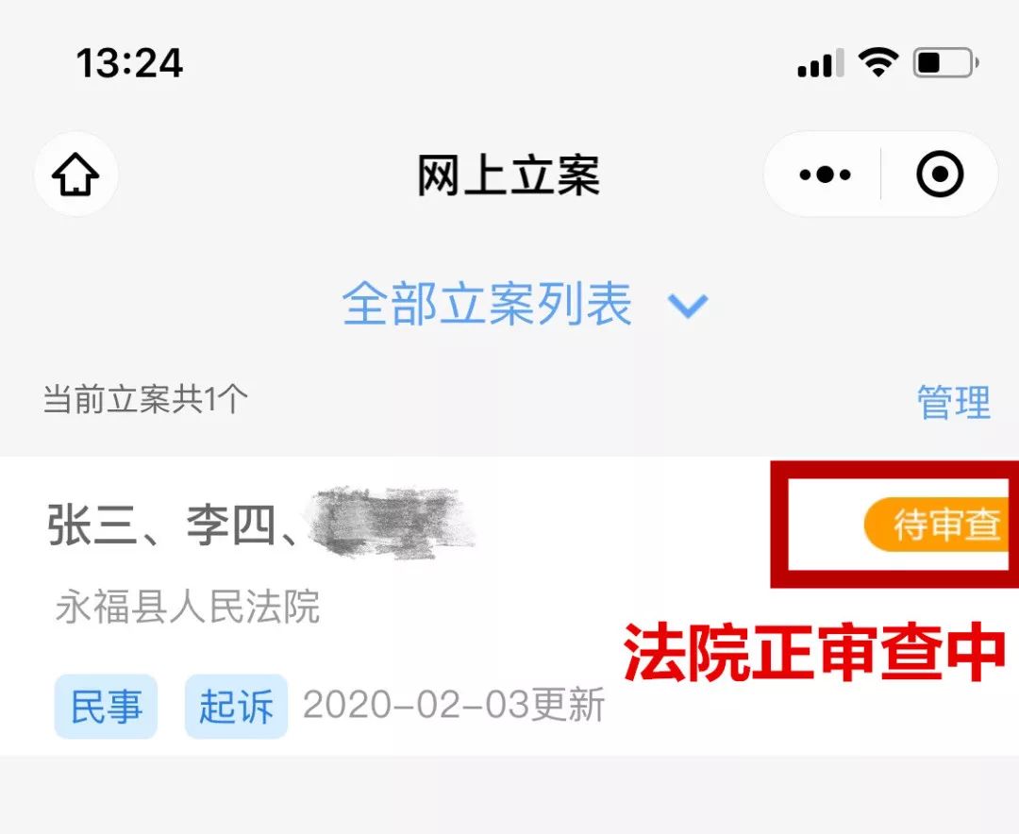Tap the 永福县人民法院 court name
This screenshot has width=1019, height=834.
pos(188,608)
